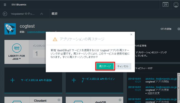Click the cogtest rocket app icon
Viewport: 180px width, 103px height.
[10, 29]
